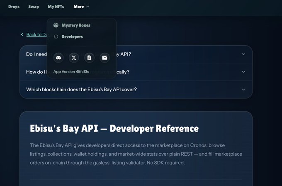Click the 'Ebisu's Bay API — Developer Reference' heading
This screenshot has width=282, height=186.
point(114,128)
